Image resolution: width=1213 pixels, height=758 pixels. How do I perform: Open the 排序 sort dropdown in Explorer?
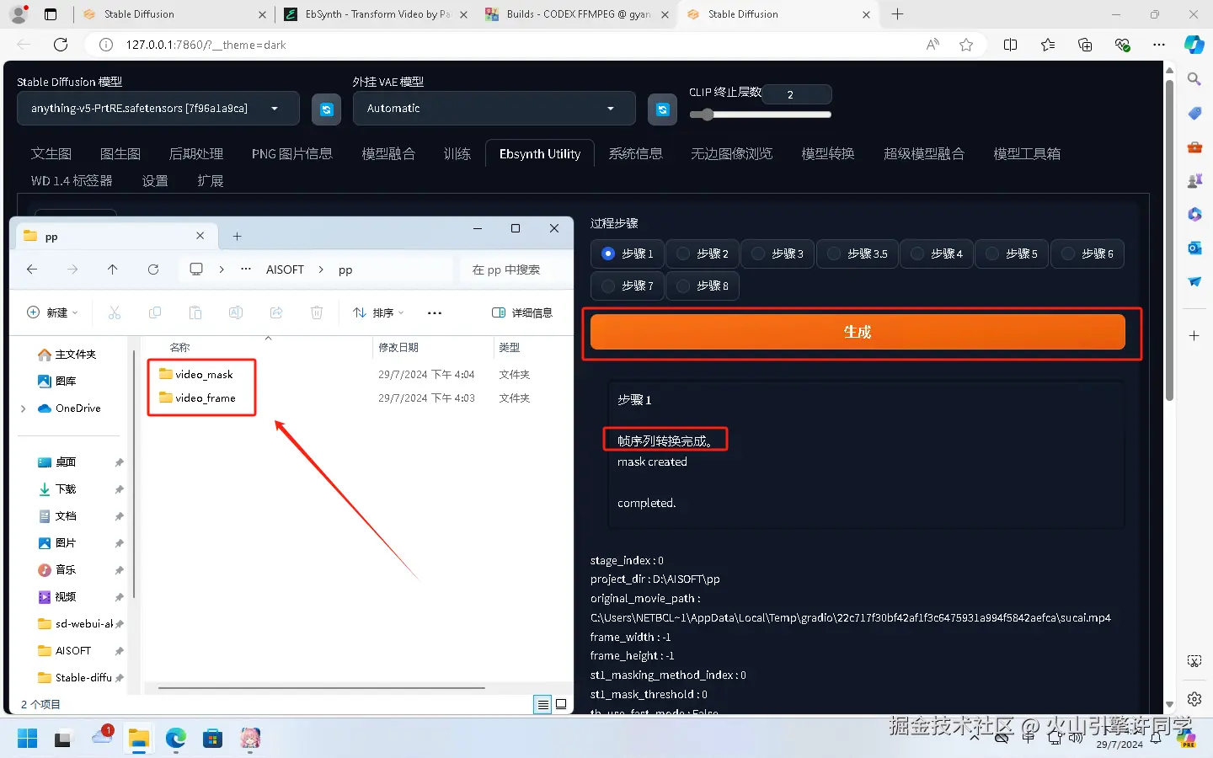point(378,312)
